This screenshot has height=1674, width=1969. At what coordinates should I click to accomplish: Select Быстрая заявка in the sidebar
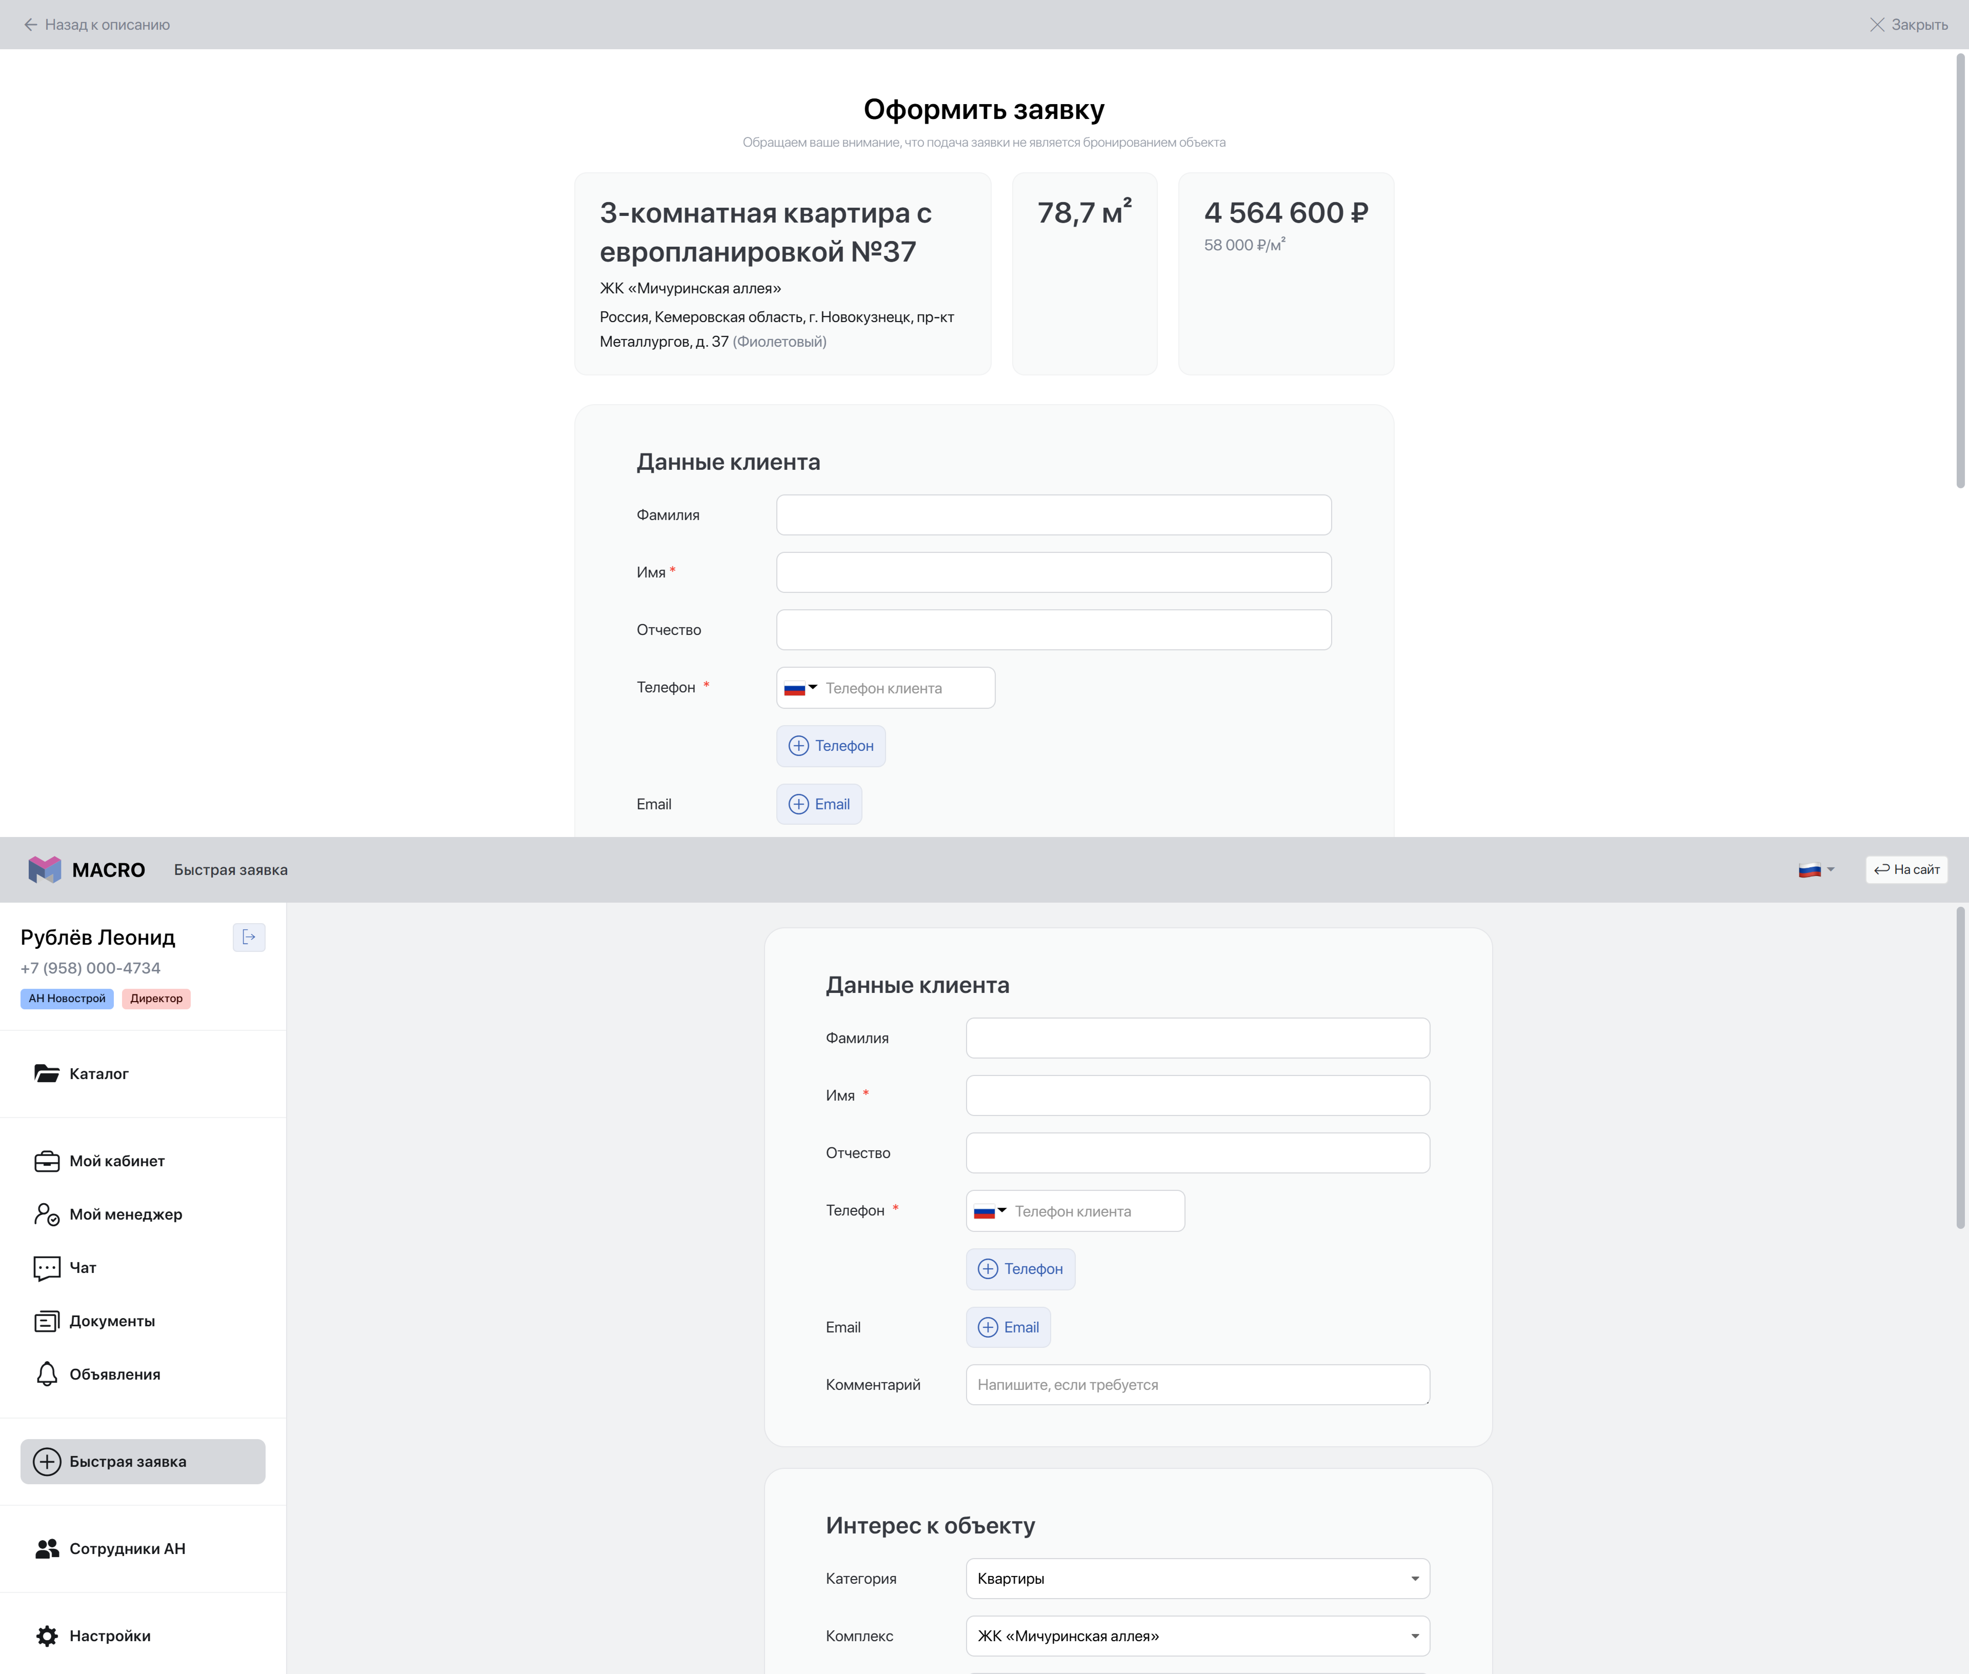[x=142, y=1461]
